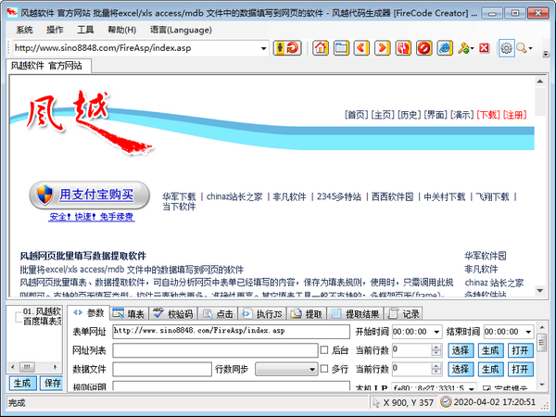The width and height of the screenshot is (556, 417).
Task: Open the 华军下载 link
Action: click(179, 196)
